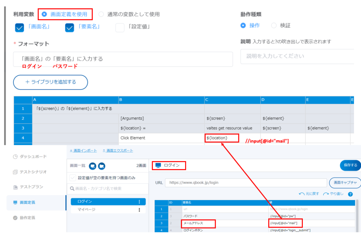
Task: Select the 画面定義を使用 radio button
Action: pyautogui.click(x=44, y=14)
